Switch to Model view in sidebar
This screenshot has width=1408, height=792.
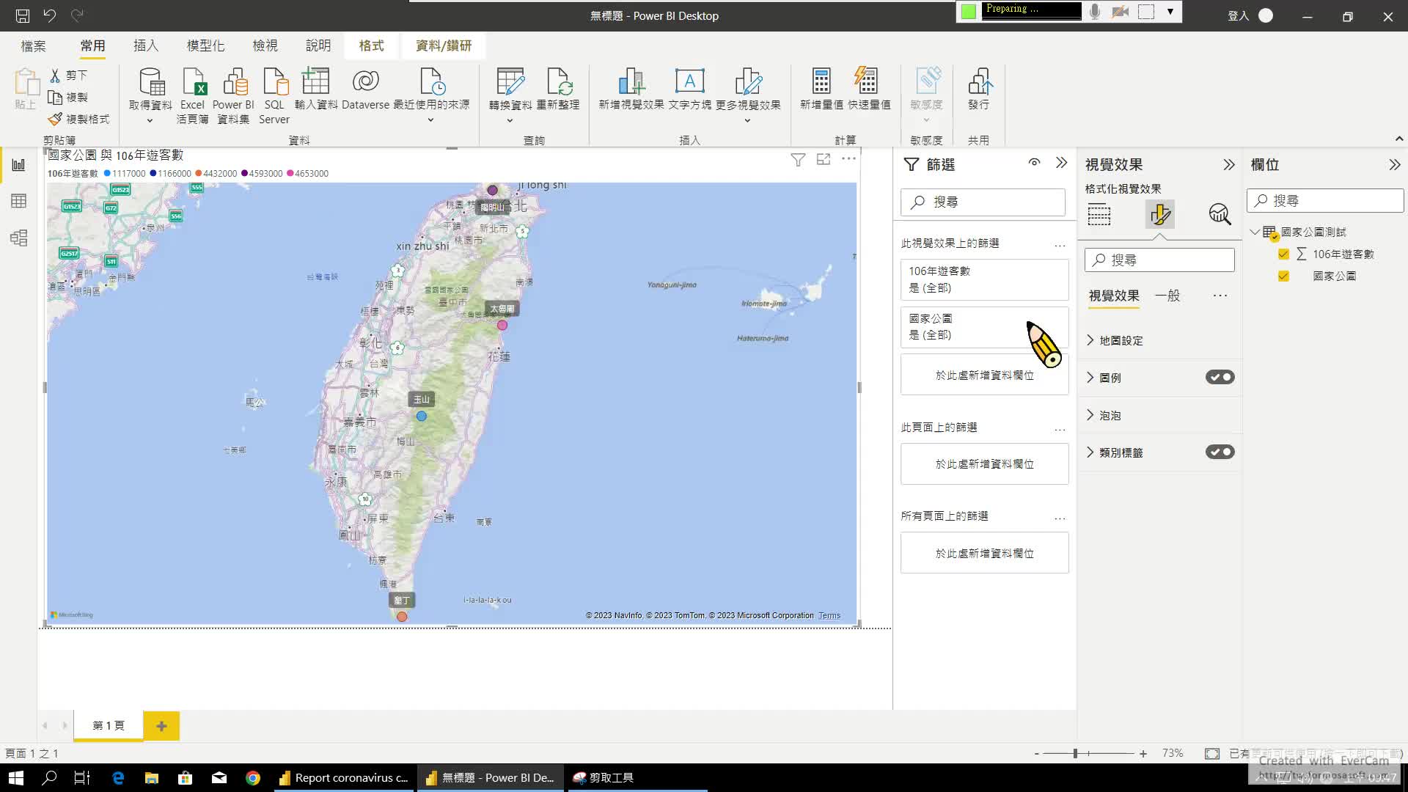coord(18,238)
